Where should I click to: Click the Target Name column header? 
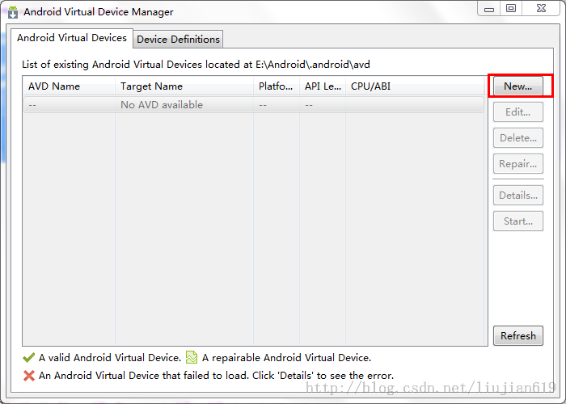(x=184, y=86)
